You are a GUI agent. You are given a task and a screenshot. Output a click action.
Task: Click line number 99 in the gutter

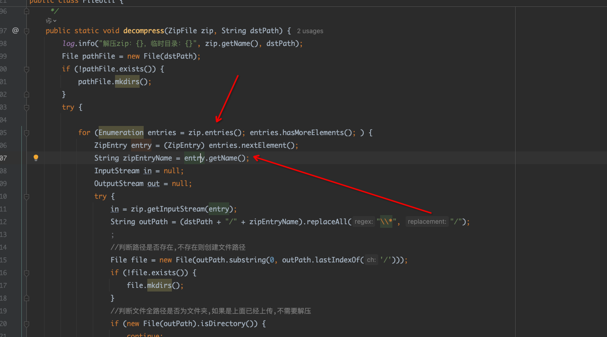4,56
